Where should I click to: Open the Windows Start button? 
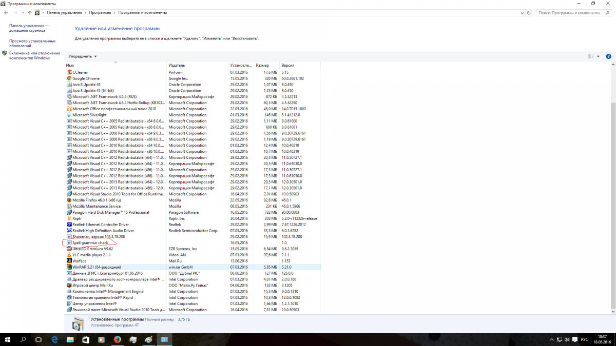[x=8, y=340]
